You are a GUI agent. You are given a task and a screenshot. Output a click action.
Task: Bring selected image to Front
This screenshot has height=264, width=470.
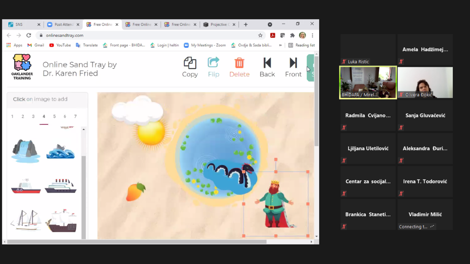[x=293, y=67]
